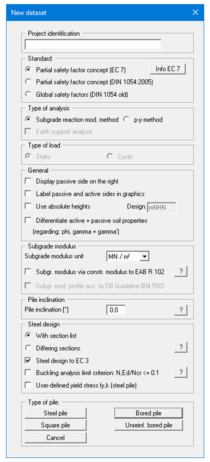
Task: Click the Steel pile button
Action: pyautogui.click(x=56, y=413)
